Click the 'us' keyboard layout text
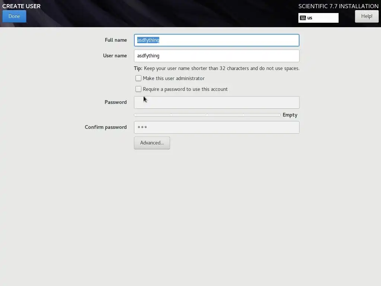The height and width of the screenshot is (286, 381). (310, 18)
